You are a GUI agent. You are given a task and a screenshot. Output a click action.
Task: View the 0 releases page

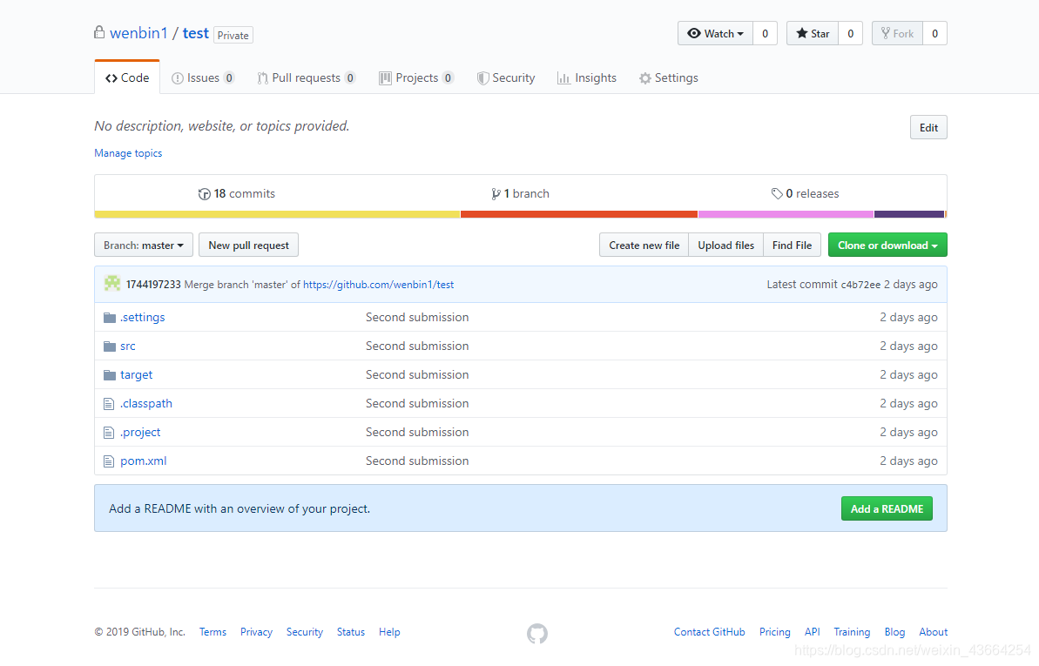[805, 193]
